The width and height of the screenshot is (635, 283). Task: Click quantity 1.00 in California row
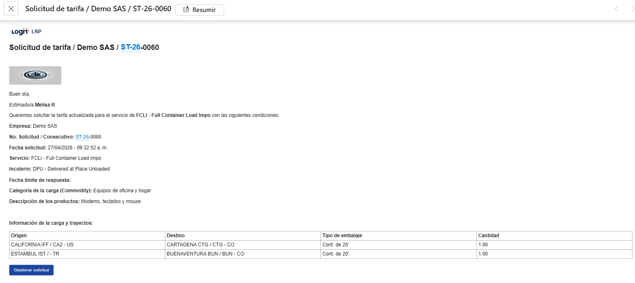pos(554,245)
